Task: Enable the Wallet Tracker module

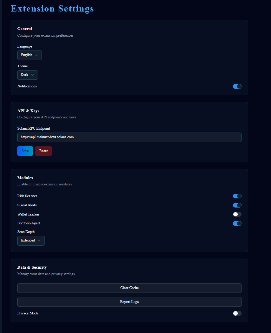Action: click(237, 214)
